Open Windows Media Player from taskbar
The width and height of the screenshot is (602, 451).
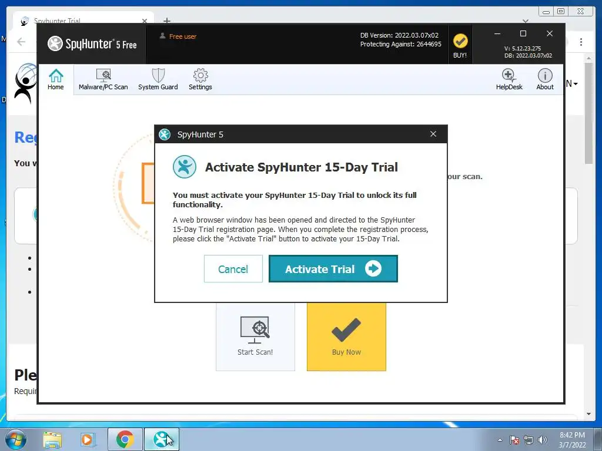(88, 439)
